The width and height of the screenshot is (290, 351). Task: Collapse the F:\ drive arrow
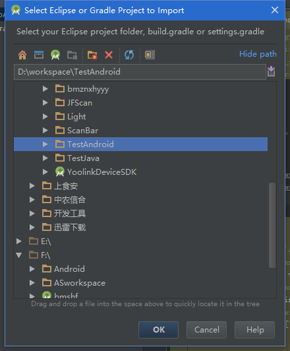coord(19,255)
